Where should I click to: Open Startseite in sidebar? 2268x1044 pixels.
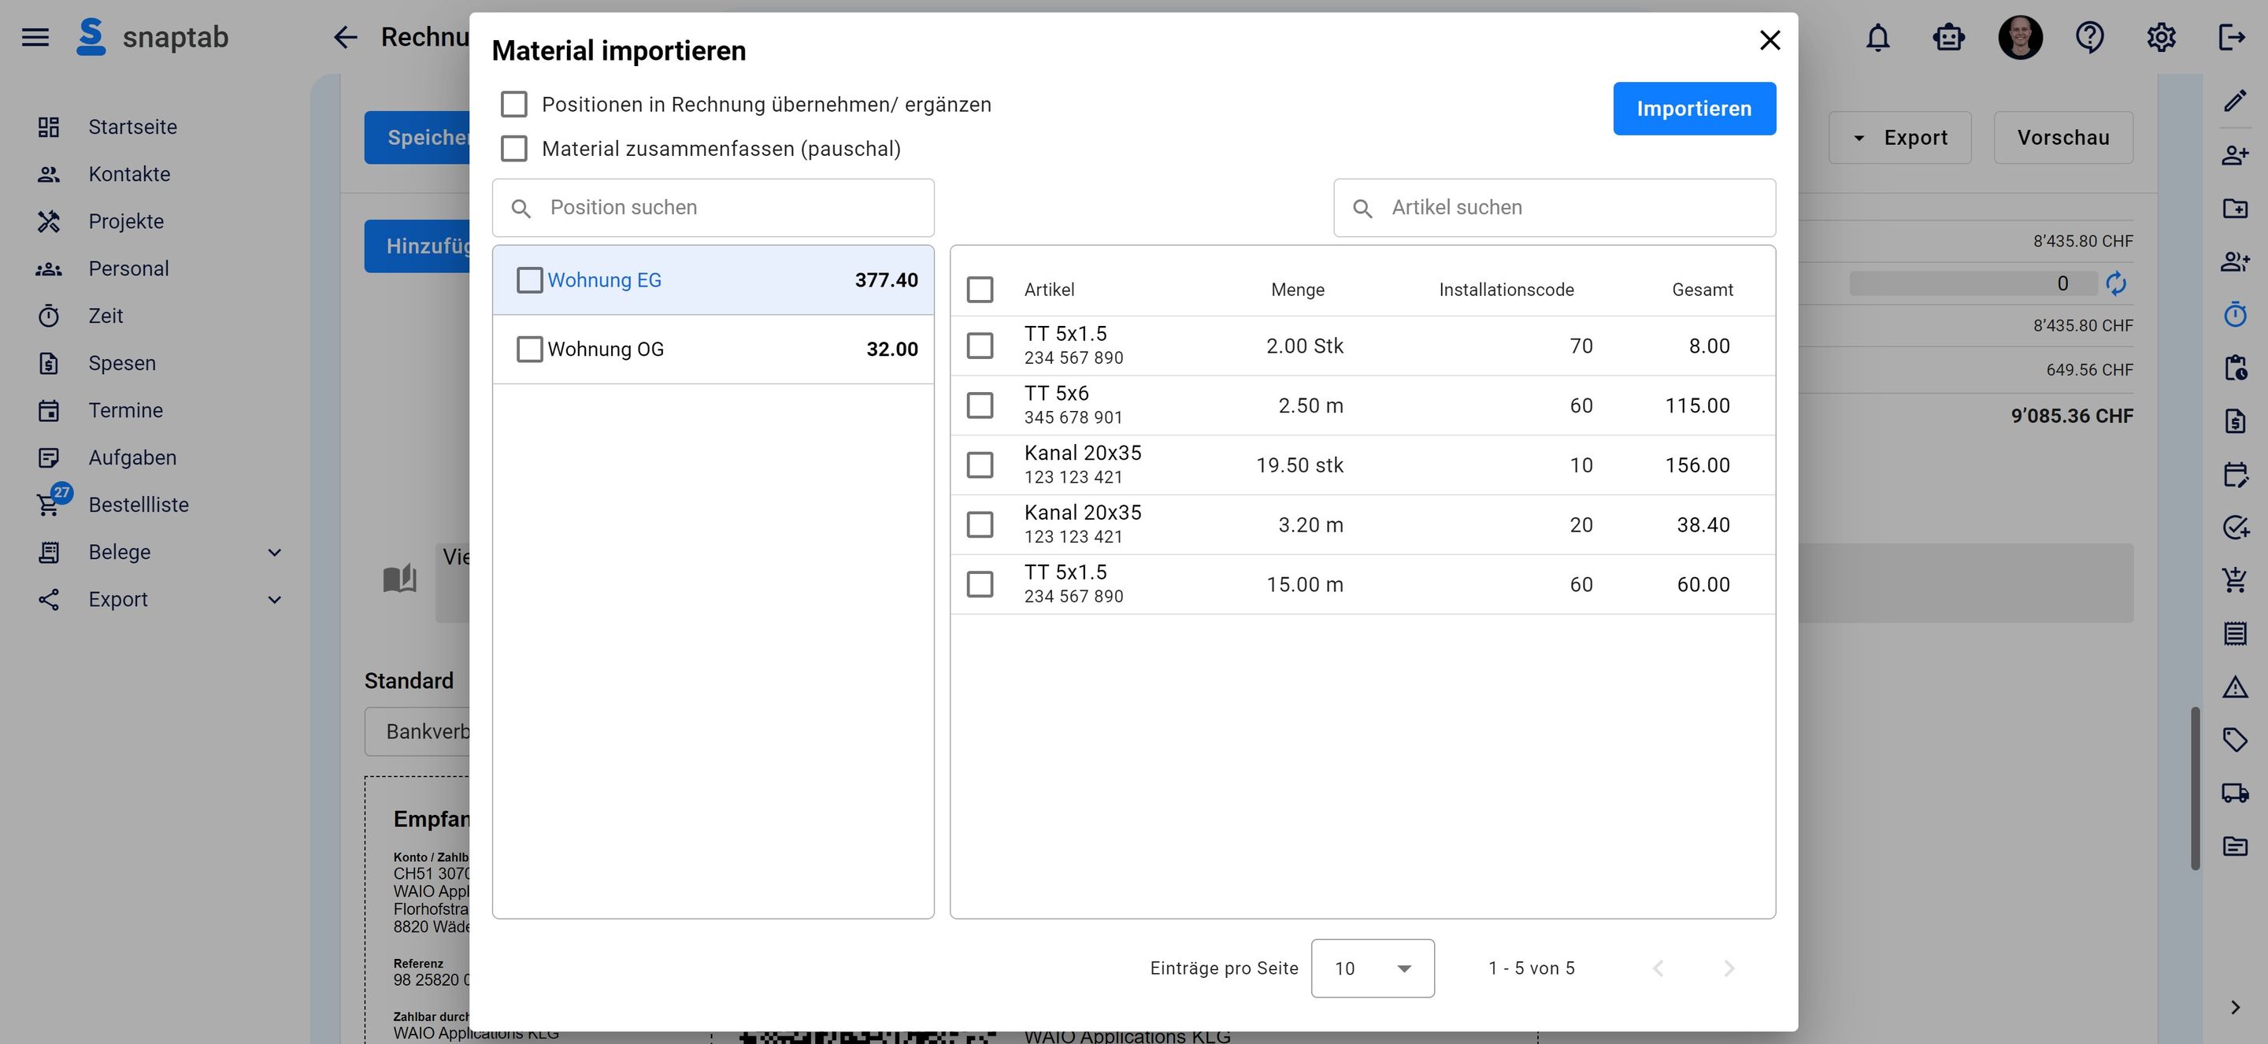tap(132, 127)
